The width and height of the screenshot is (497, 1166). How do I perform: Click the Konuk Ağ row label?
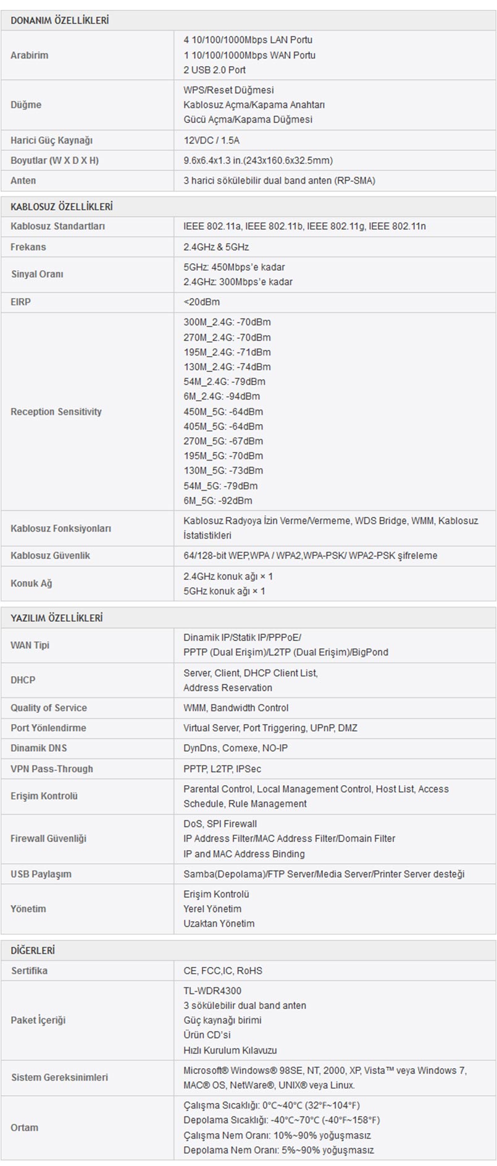(x=31, y=583)
